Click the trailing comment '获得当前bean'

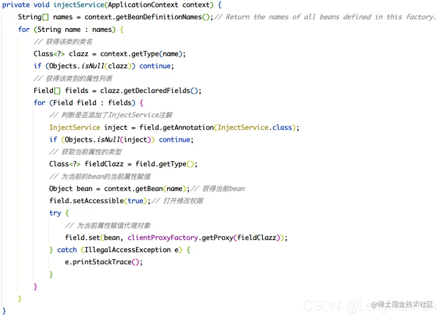(x=218, y=188)
